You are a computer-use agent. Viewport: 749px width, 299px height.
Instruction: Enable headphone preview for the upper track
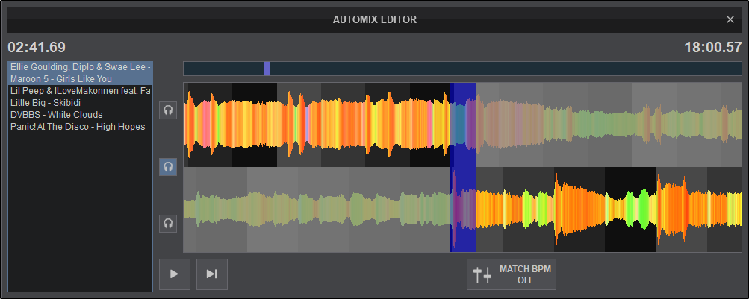click(x=168, y=110)
